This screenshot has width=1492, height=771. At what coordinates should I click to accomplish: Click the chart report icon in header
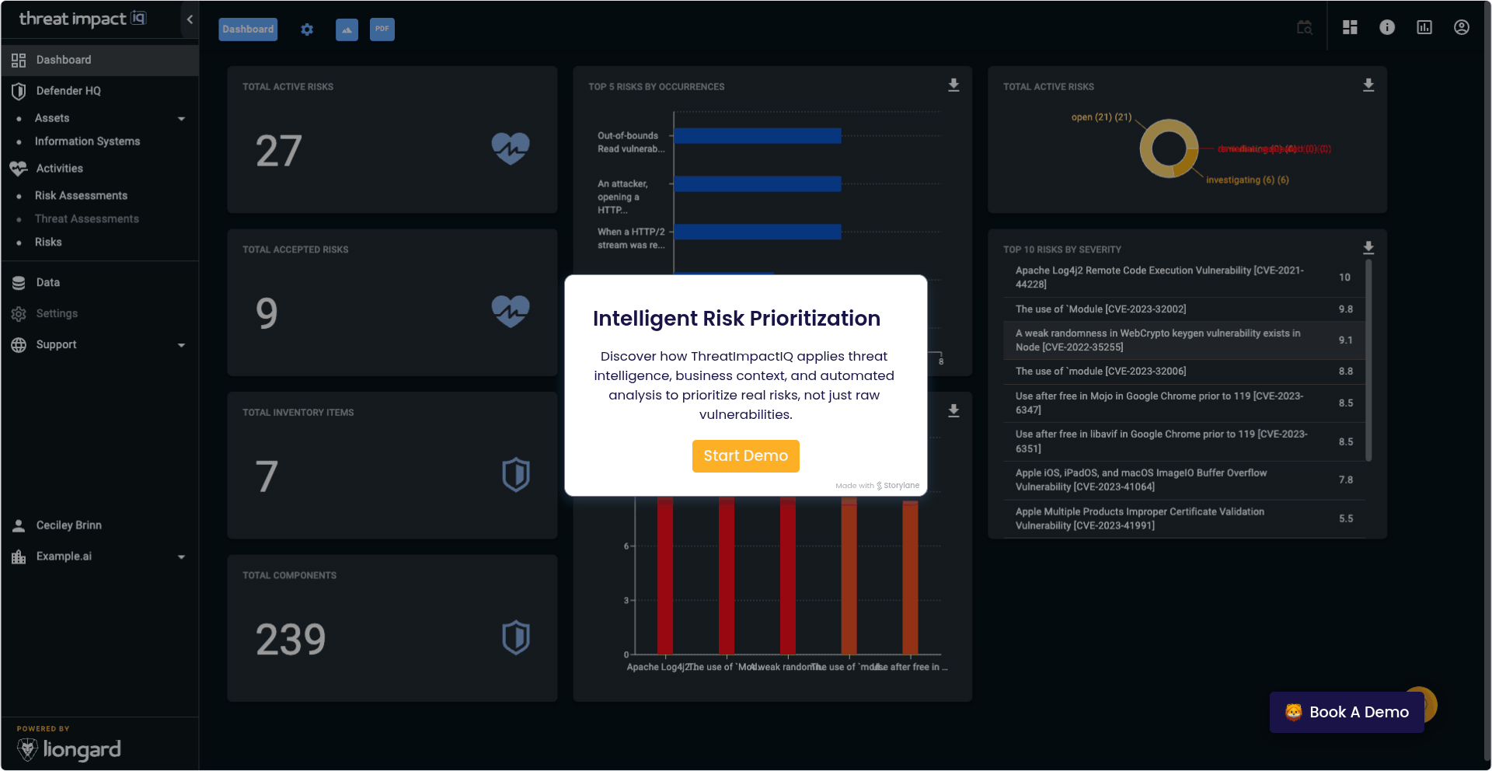point(1424,28)
